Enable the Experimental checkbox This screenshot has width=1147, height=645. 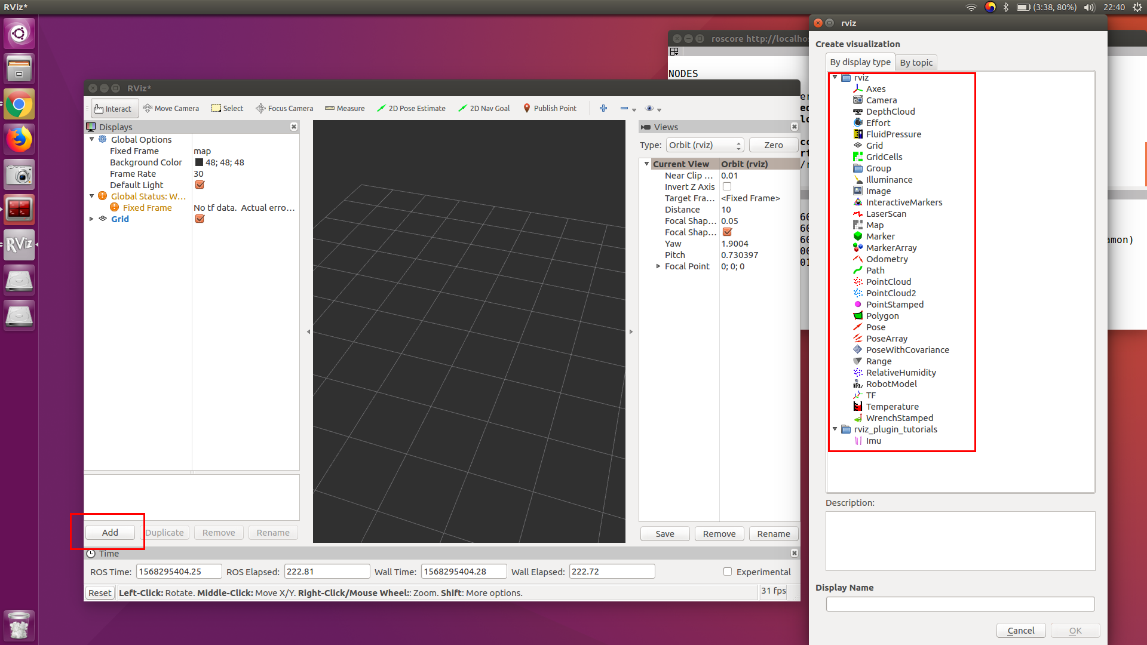click(728, 572)
